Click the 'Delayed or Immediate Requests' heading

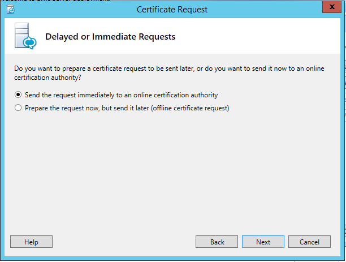[x=110, y=37]
